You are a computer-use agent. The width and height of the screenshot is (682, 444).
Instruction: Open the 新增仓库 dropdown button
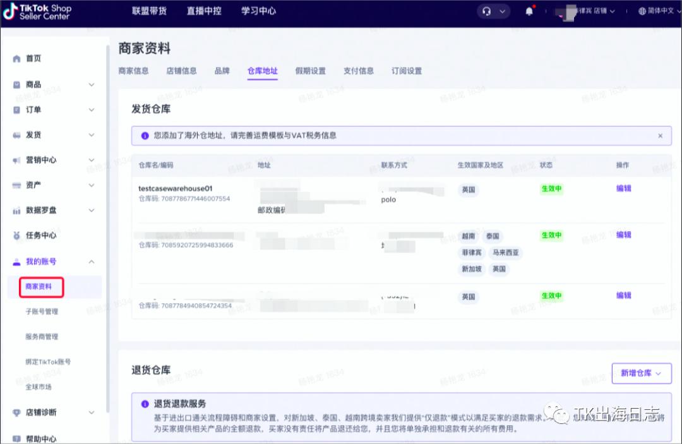tap(641, 373)
